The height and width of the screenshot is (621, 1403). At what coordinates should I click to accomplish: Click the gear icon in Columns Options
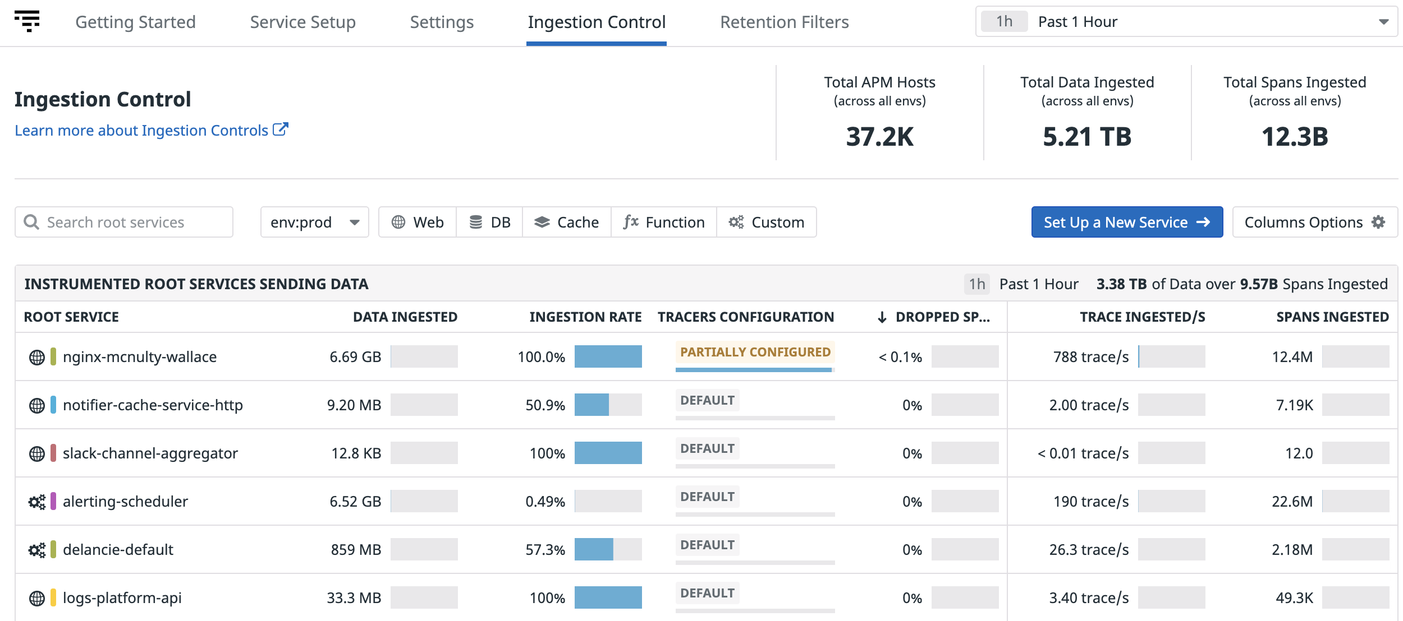coord(1378,223)
